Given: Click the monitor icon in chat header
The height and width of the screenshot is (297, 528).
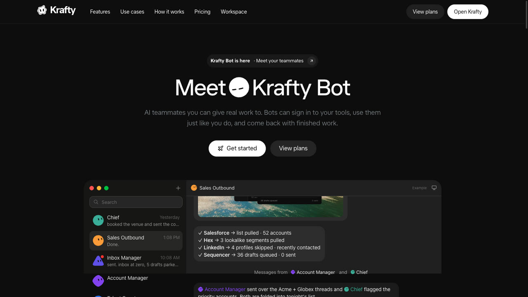Looking at the screenshot, I should tap(434, 188).
